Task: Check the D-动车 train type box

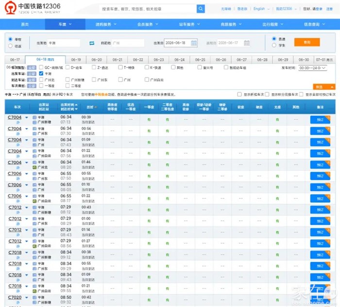Action: click(68, 67)
